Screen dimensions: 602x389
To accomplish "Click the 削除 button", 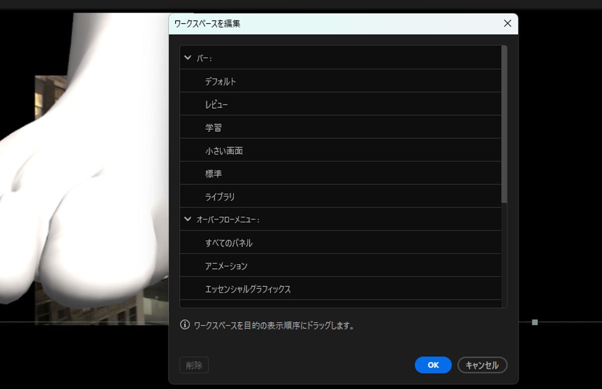I will click(194, 365).
